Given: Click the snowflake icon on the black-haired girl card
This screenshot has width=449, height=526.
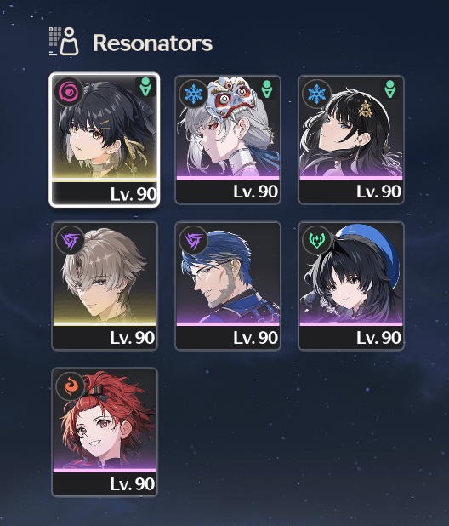Looking at the screenshot, I should coord(316,94).
